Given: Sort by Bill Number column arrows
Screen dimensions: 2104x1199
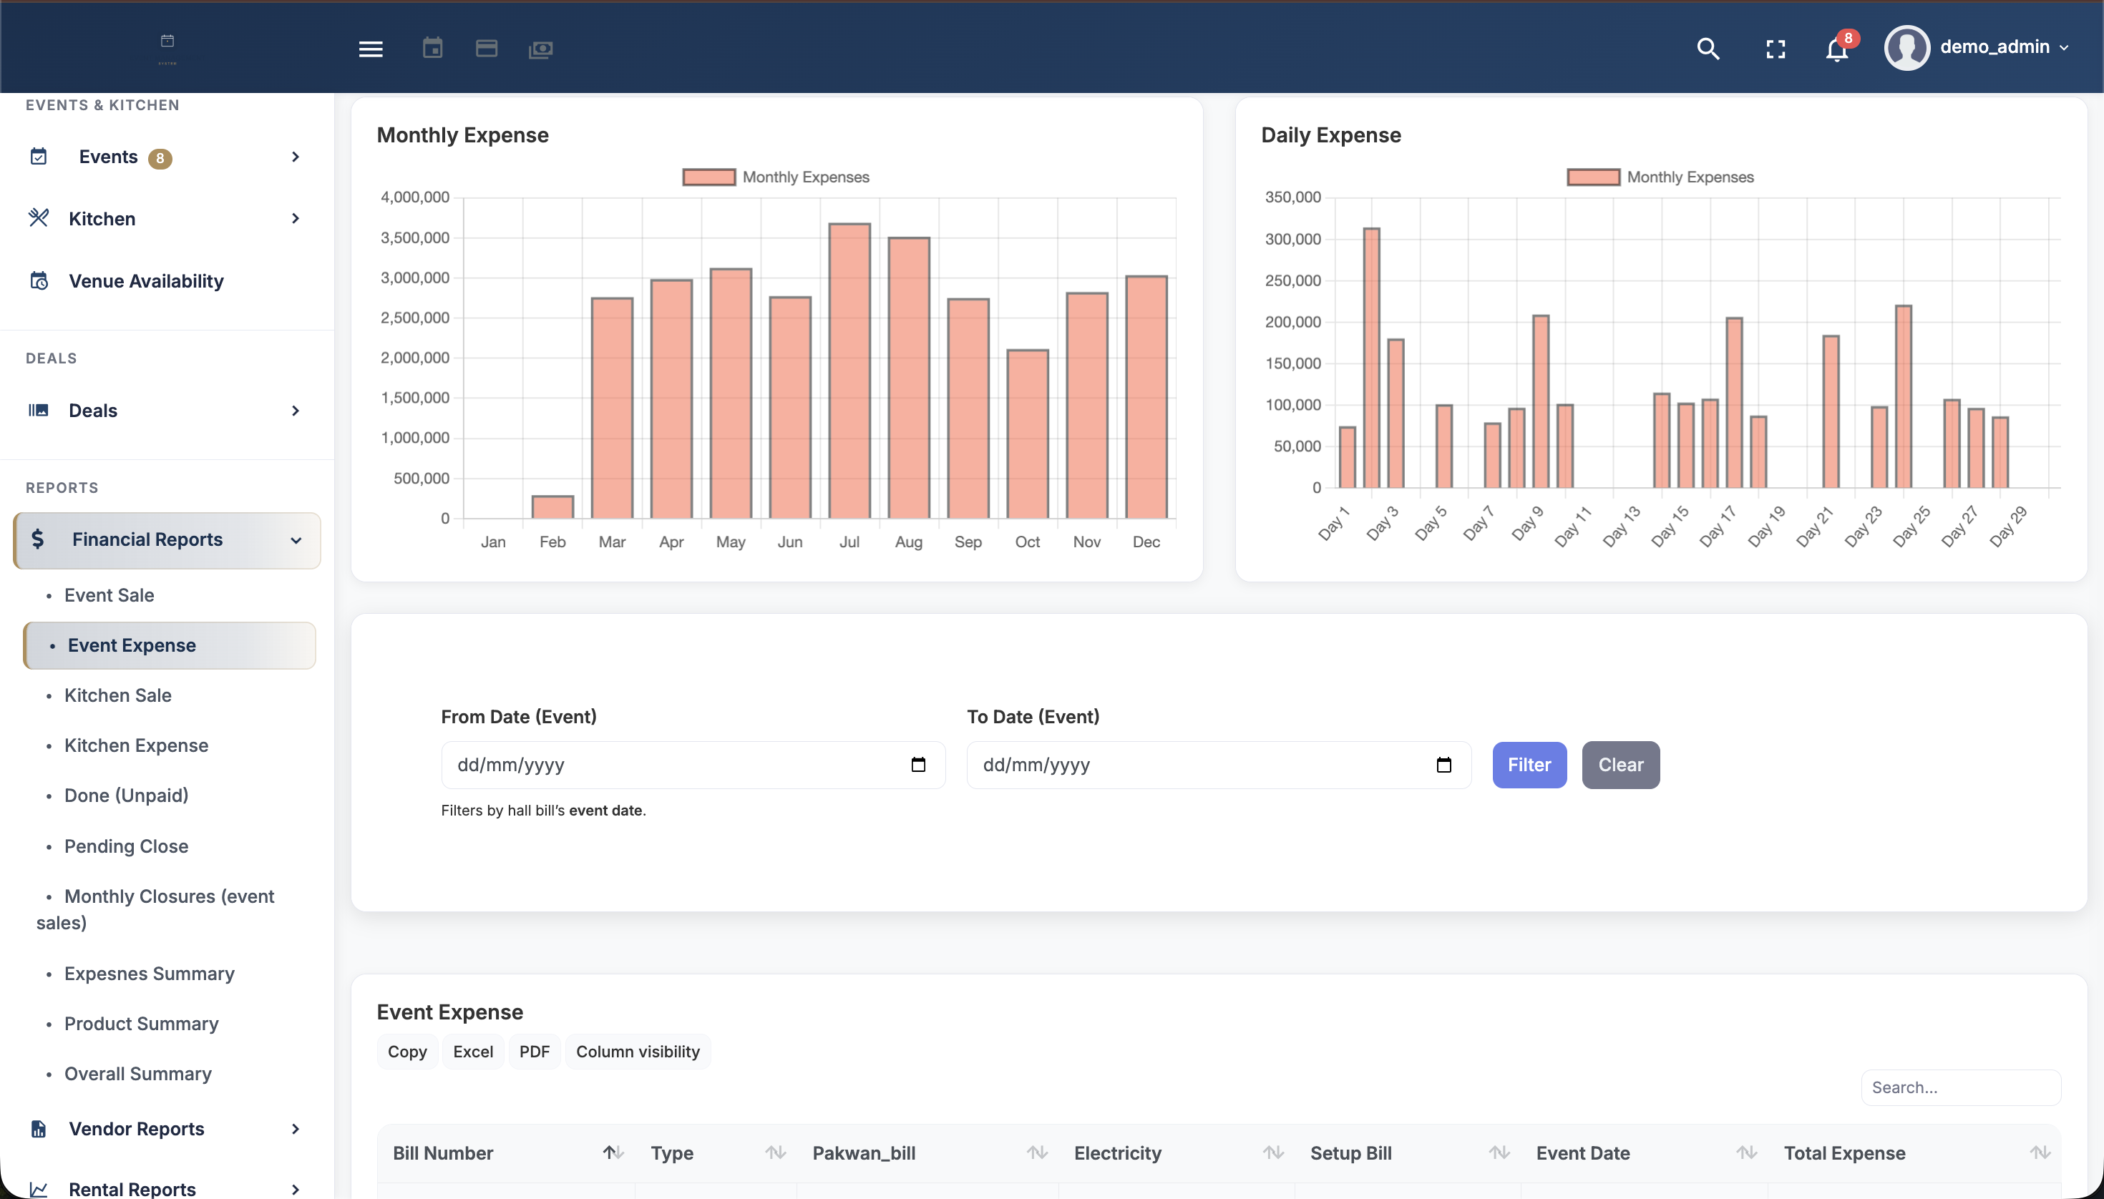Looking at the screenshot, I should (x=613, y=1152).
